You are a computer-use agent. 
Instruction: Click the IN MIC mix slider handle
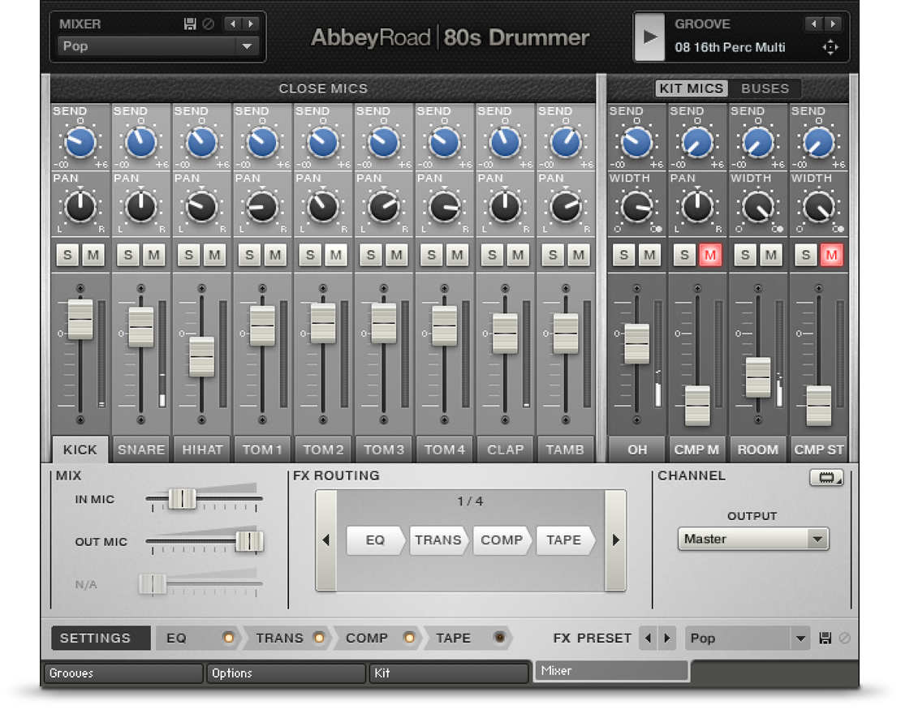(x=182, y=499)
